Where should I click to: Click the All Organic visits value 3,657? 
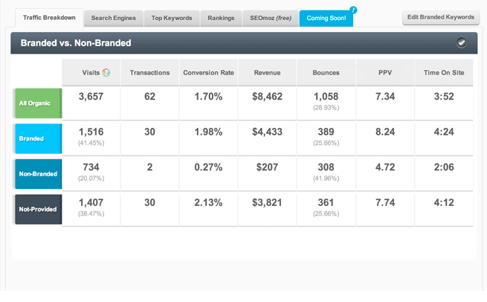click(x=91, y=97)
